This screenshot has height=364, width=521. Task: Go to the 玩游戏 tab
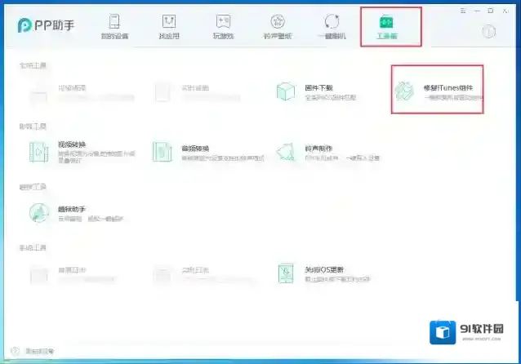pos(223,26)
